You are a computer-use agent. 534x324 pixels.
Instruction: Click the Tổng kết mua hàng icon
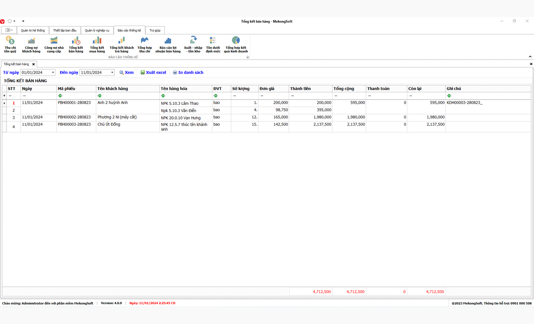(97, 45)
